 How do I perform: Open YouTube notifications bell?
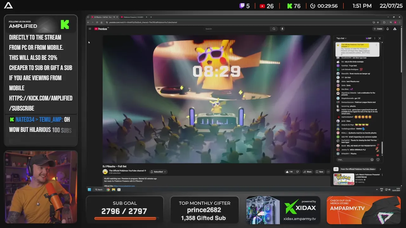coord(388,29)
